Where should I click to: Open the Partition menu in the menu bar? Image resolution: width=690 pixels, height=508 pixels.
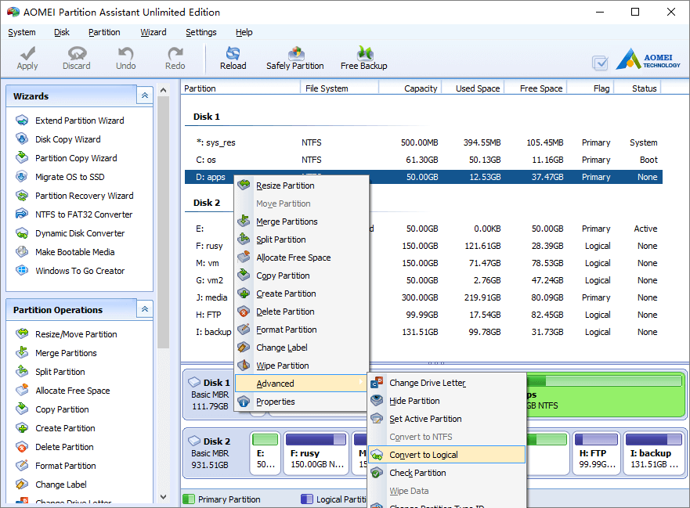104,33
